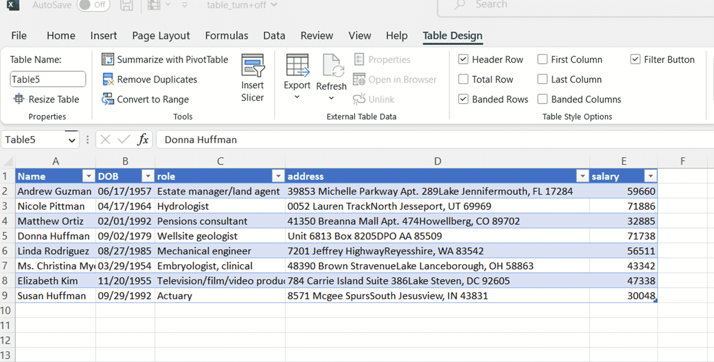Open the address column filter dropdown
The width and height of the screenshot is (714, 362).
click(x=582, y=176)
